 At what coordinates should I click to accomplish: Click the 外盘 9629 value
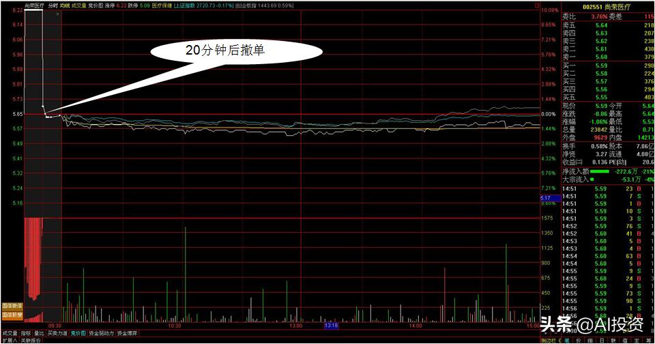tap(600, 137)
